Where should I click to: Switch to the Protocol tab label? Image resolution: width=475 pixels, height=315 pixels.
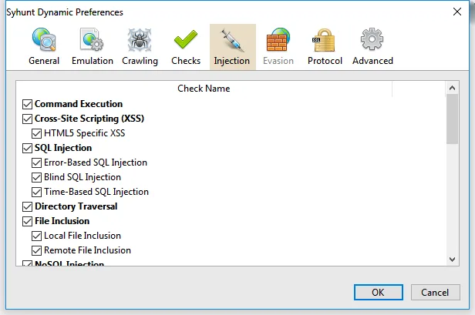tap(325, 61)
